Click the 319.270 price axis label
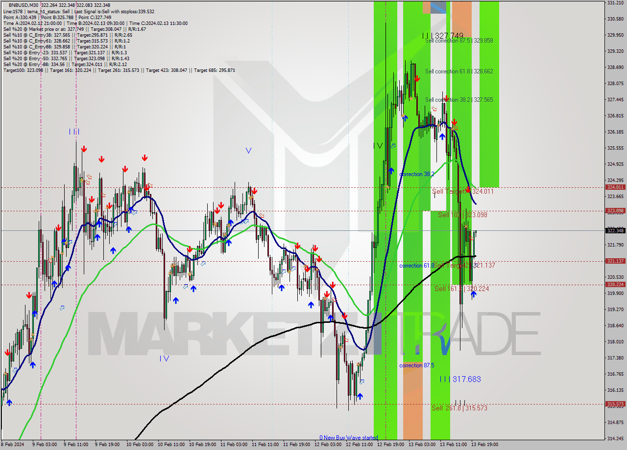 (615, 310)
